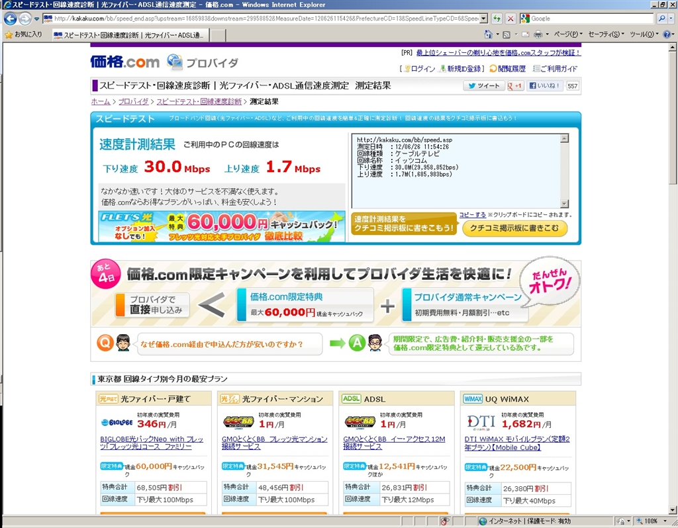This screenshot has height=528, width=678.
Task: Click the result box scroll down arrow
Action: pyautogui.click(x=564, y=204)
